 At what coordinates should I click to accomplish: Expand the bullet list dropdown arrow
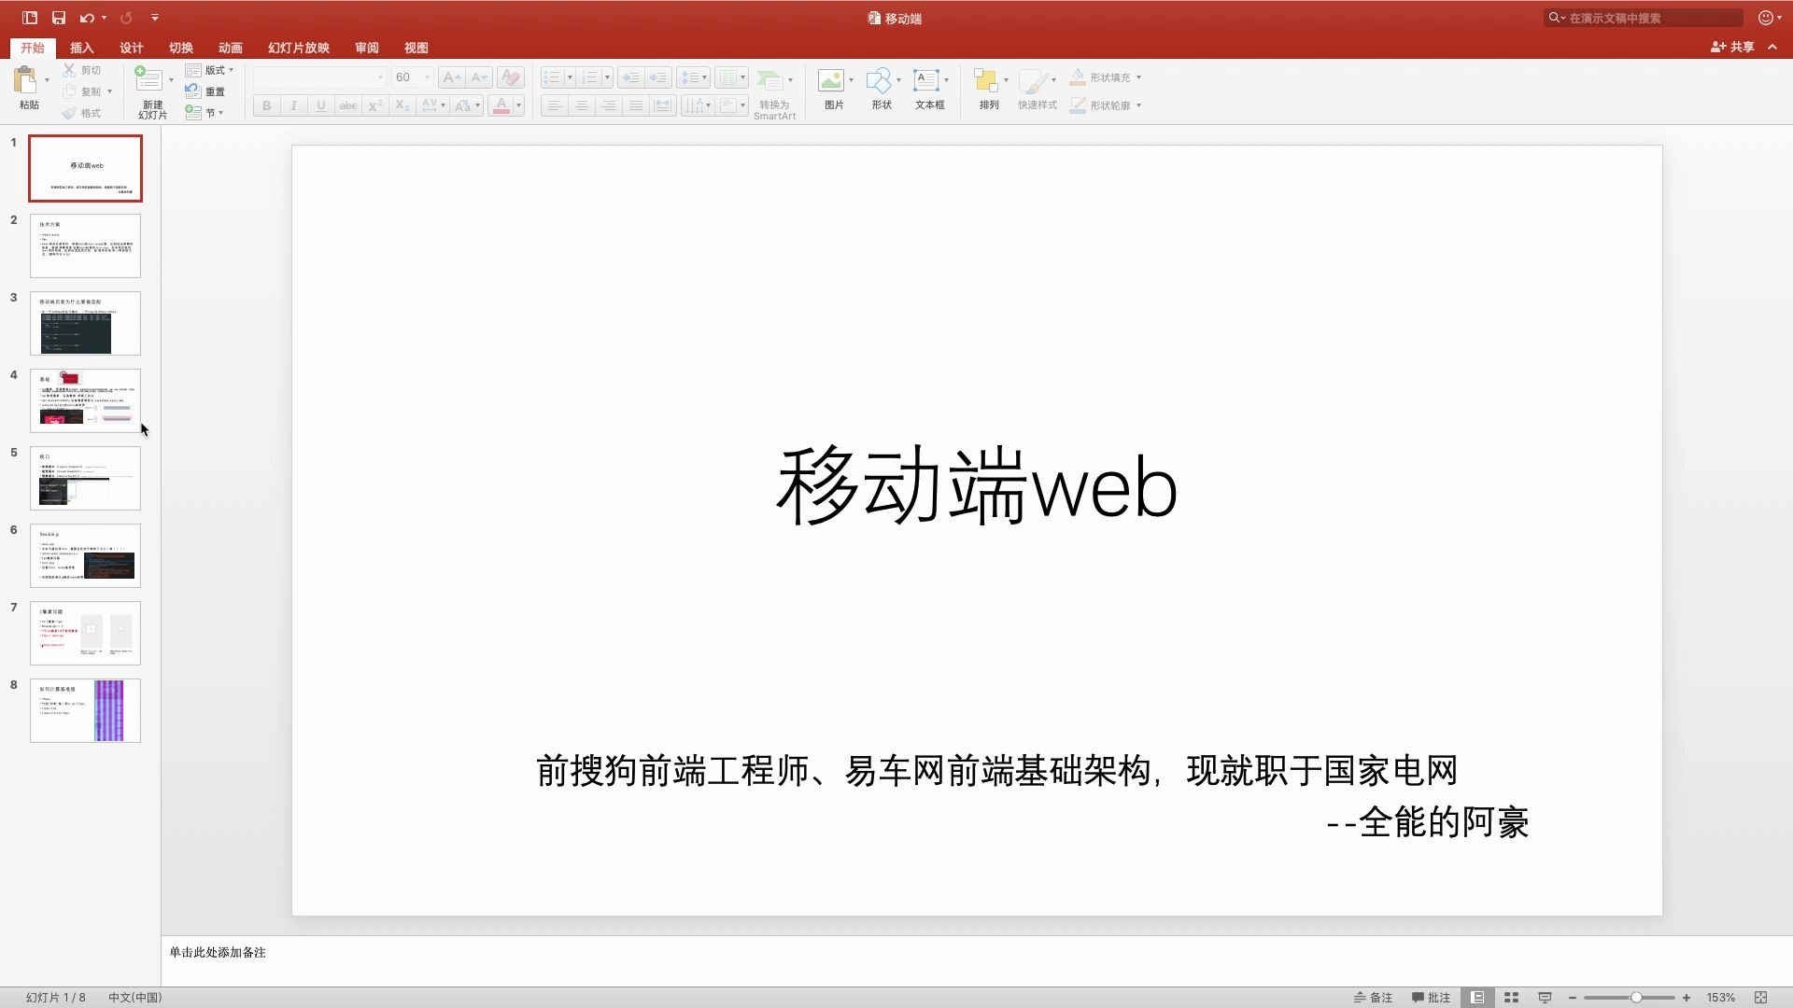point(570,77)
